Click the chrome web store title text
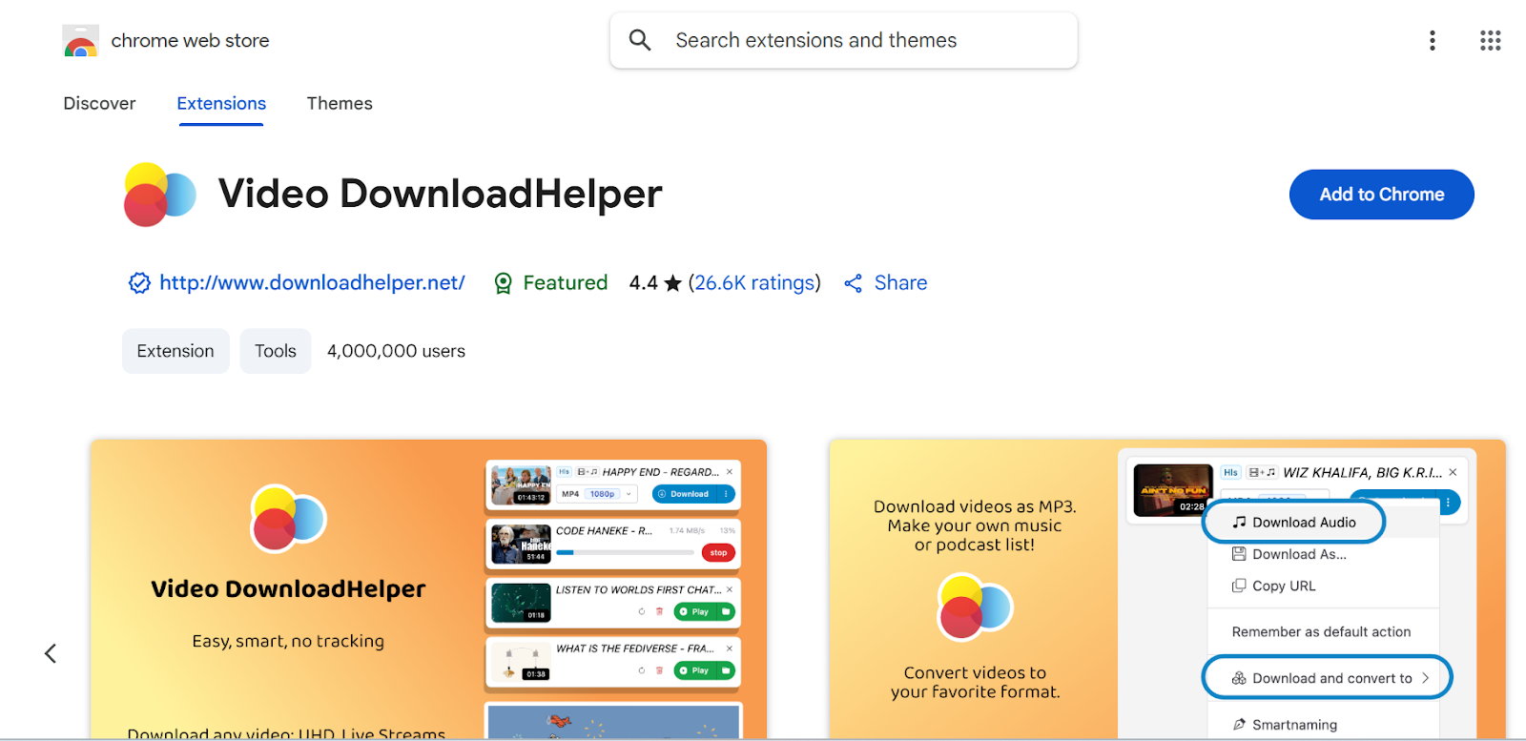The height and width of the screenshot is (741, 1526). (x=190, y=41)
